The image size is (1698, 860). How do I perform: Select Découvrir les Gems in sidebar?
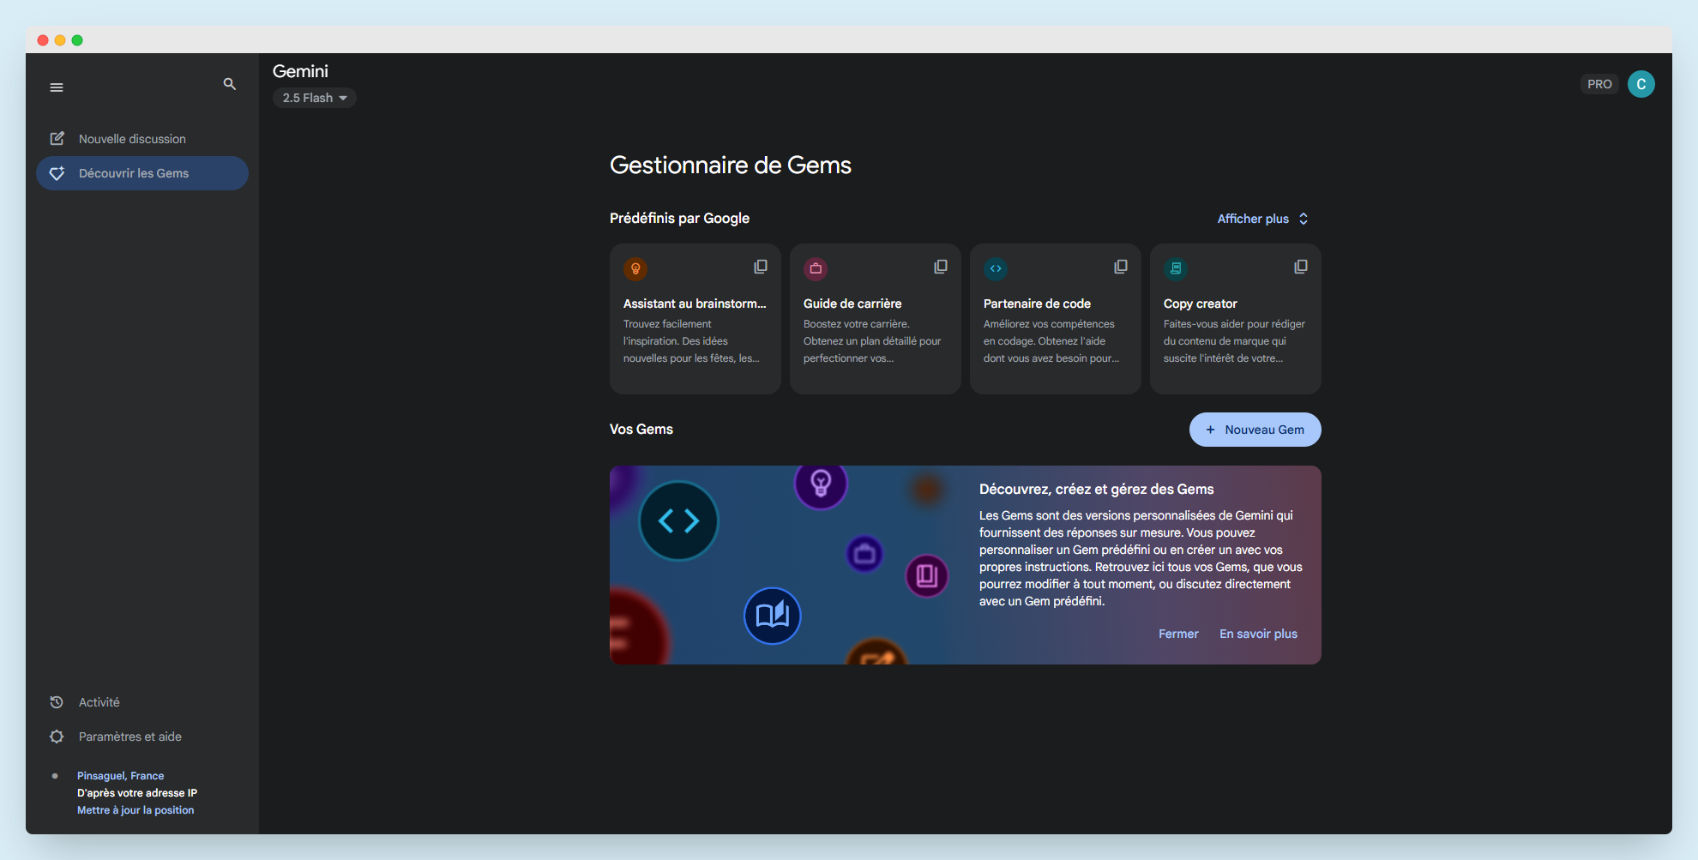click(142, 173)
